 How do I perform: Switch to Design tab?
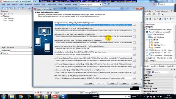tap(88, 93)
